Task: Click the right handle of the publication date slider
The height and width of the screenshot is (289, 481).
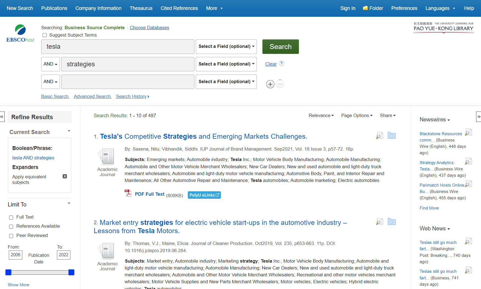Action: [x=71, y=272]
